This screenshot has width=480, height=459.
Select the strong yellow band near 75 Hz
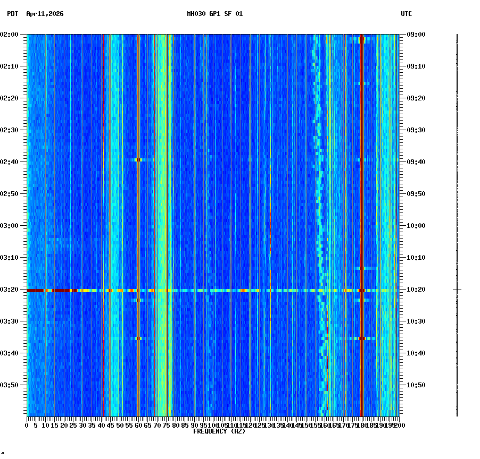(164, 212)
